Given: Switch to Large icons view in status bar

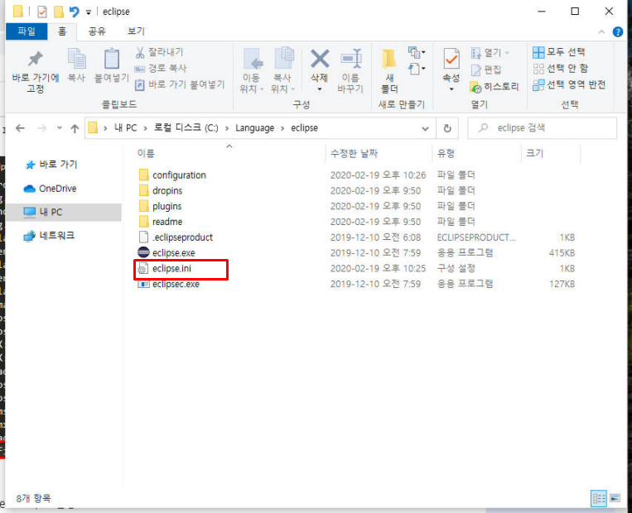Looking at the screenshot, I should 615,498.
